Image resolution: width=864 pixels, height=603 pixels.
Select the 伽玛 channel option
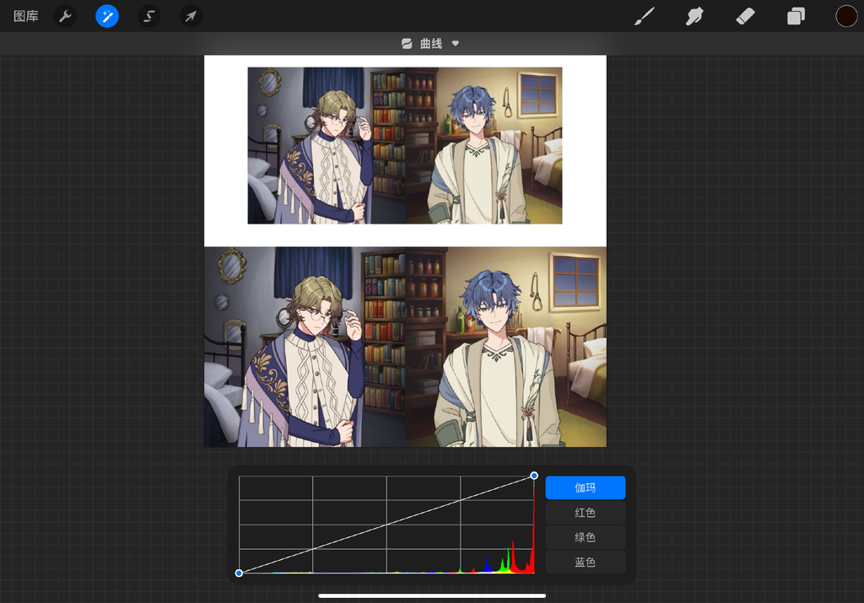click(585, 487)
